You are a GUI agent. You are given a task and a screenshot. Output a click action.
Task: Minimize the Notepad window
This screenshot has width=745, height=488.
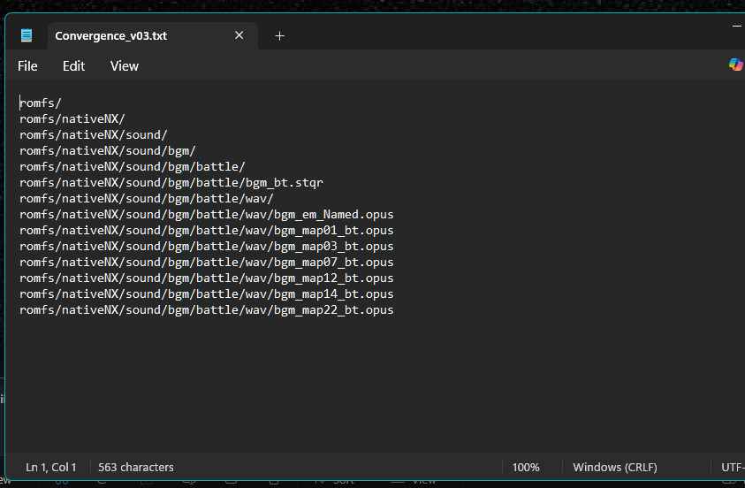[737, 27]
